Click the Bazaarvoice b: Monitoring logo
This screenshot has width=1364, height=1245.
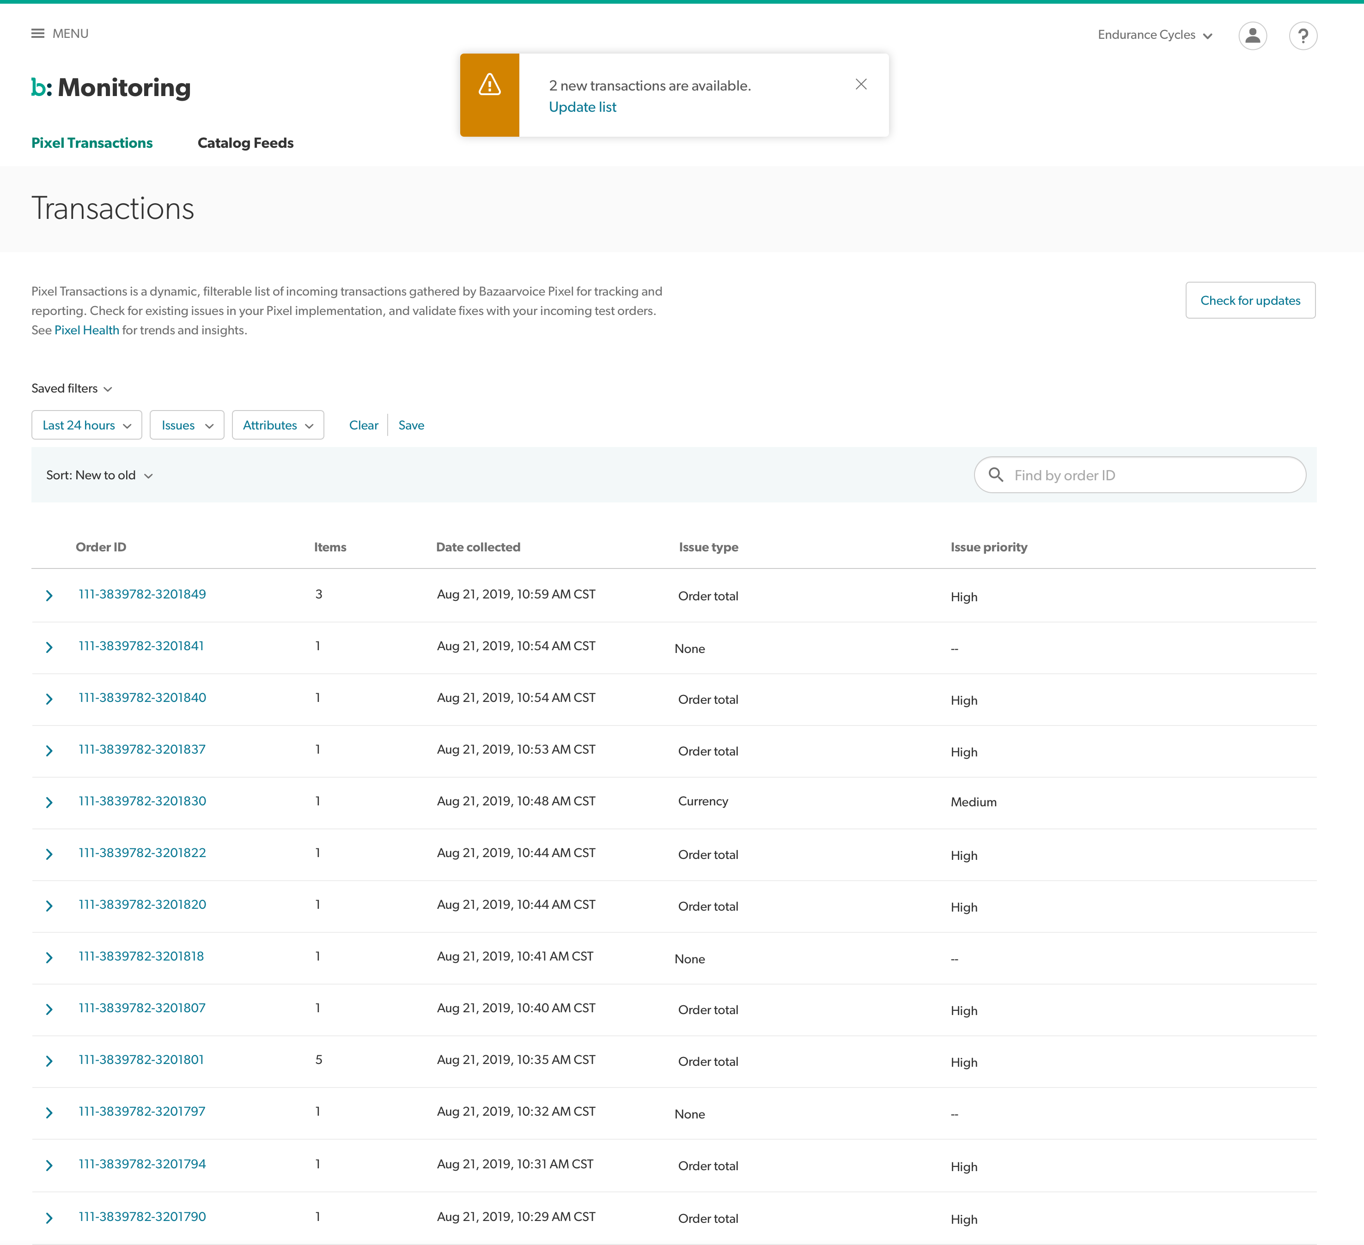pyautogui.click(x=111, y=87)
